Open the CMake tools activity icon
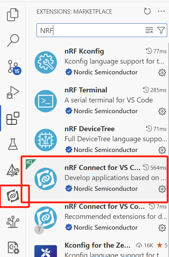Screen dimensions: 169x257 pos(13,170)
